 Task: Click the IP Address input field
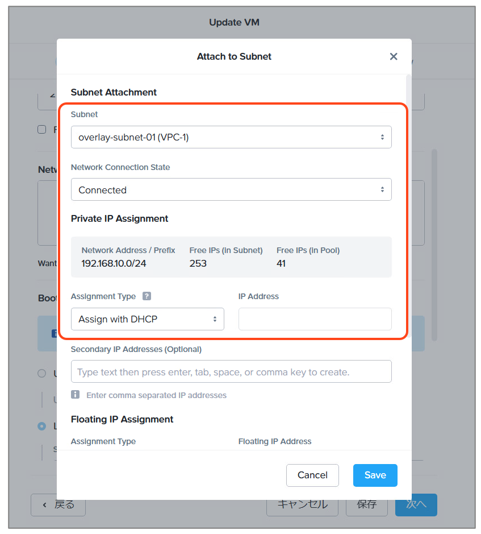[x=315, y=319]
